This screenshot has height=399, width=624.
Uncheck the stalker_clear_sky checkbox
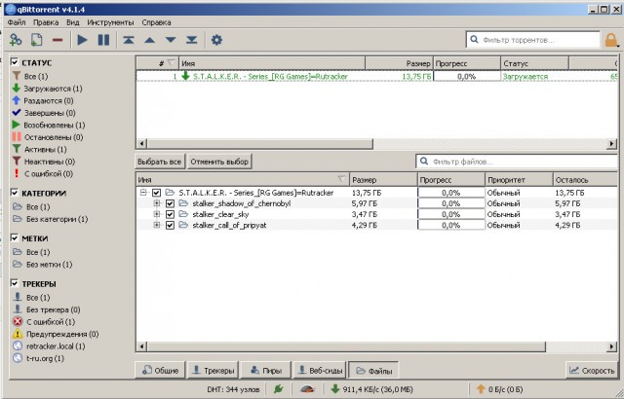(x=170, y=214)
